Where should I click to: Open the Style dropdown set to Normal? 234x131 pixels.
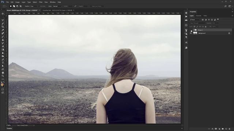(58, 6)
